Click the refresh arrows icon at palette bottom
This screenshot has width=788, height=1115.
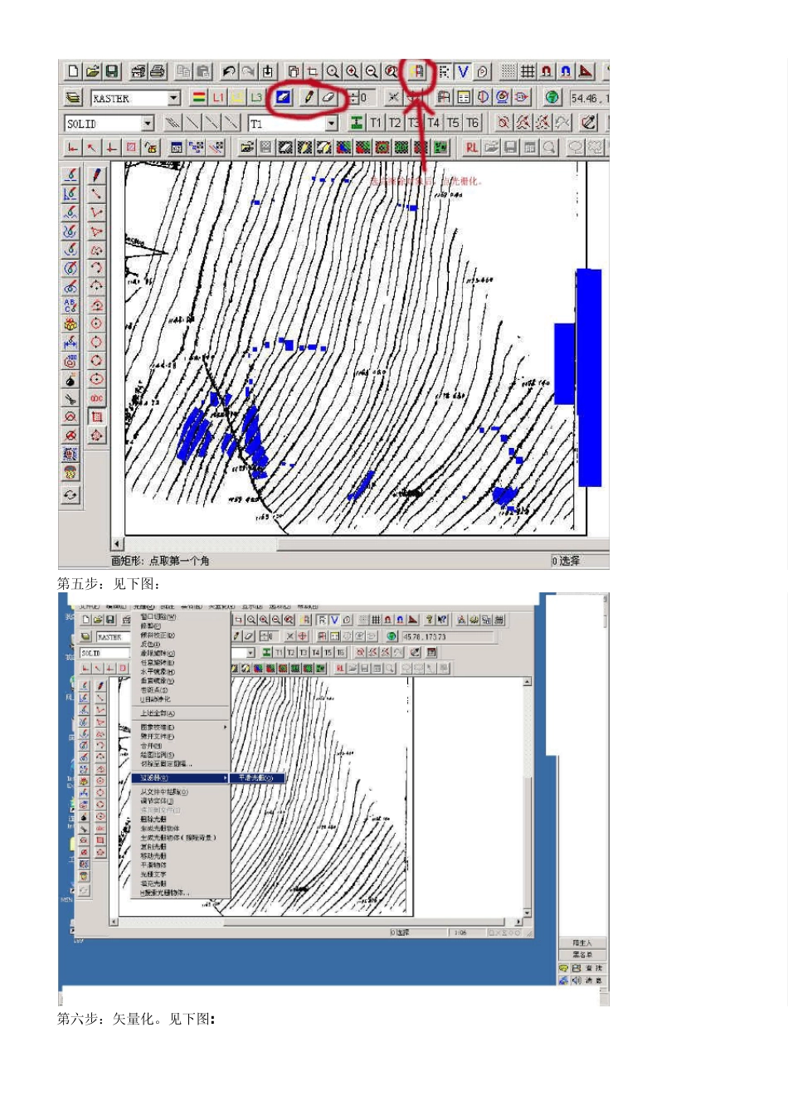pyautogui.click(x=71, y=494)
